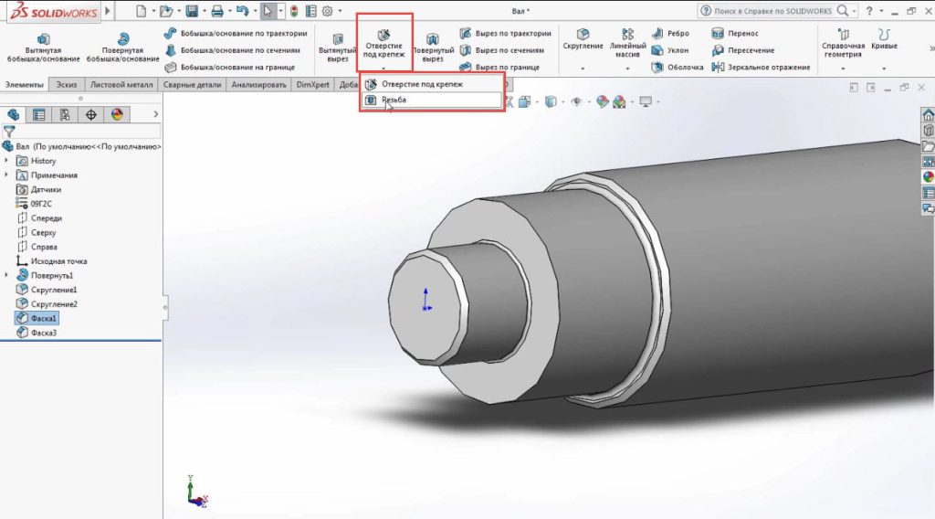Click the Select cursor tool
This screenshot has height=519, width=935.
coord(268,11)
